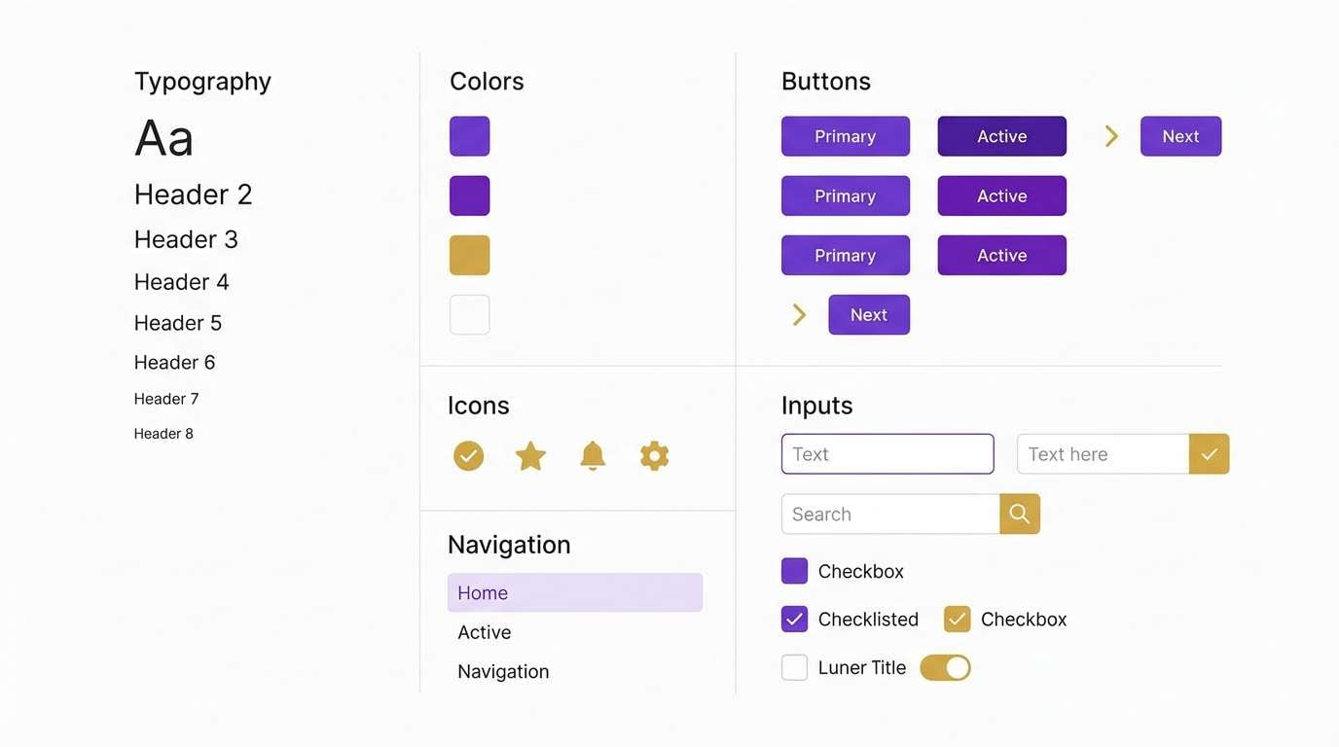Enable the Luner Title toggle switch
Screen dimensions: 1339x747
[x=945, y=667]
